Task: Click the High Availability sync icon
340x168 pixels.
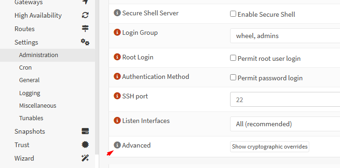Action: pos(85,15)
